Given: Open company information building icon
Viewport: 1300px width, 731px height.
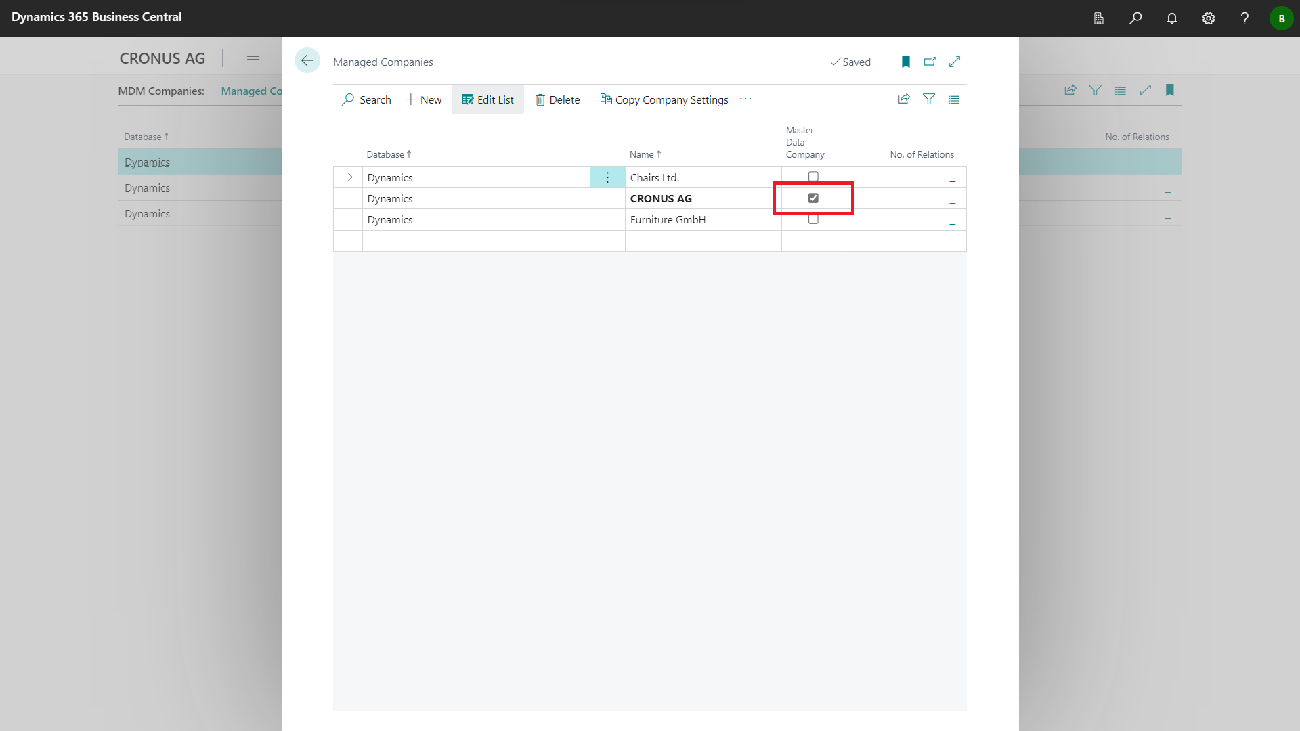Looking at the screenshot, I should click(1099, 18).
